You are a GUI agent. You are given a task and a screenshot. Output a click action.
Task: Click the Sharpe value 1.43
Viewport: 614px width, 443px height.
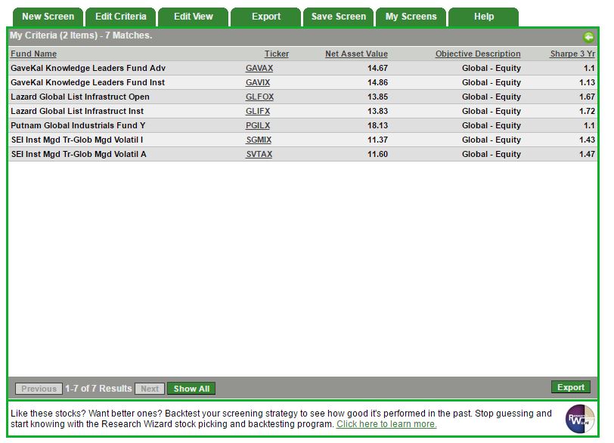point(587,140)
